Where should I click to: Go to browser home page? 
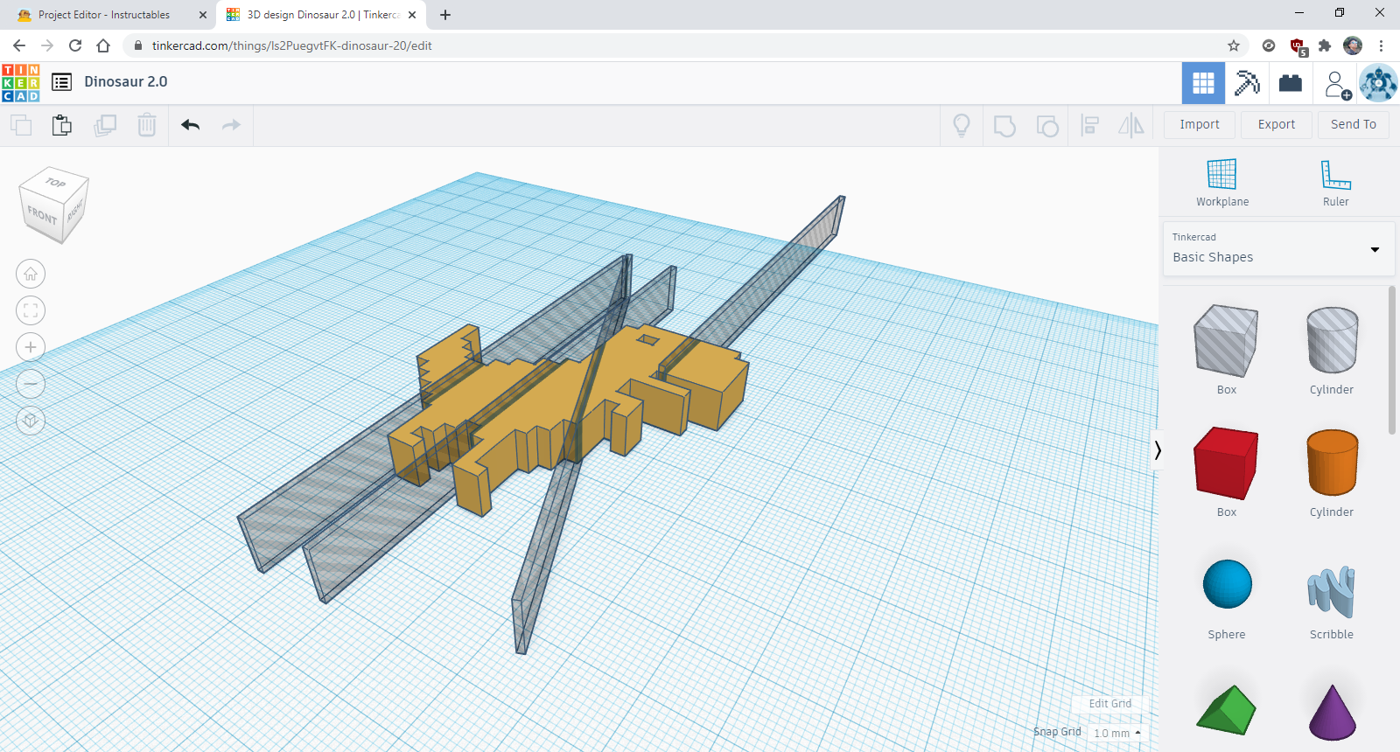pyautogui.click(x=103, y=45)
